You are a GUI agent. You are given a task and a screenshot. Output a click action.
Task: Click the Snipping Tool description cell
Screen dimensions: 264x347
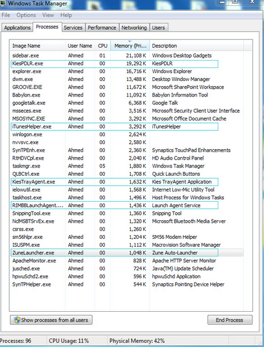(x=167, y=213)
